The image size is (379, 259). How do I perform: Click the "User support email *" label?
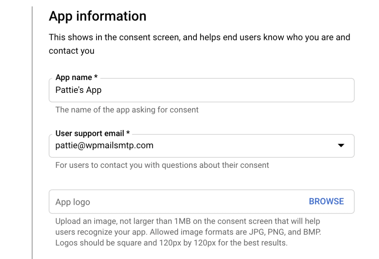90,134
